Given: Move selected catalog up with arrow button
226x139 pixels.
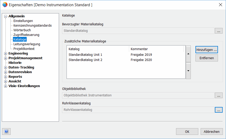Looking at the screenshot, I should click(x=188, y=54).
